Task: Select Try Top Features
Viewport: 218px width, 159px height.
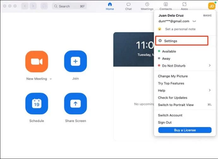Action: pyautogui.click(x=171, y=83)
